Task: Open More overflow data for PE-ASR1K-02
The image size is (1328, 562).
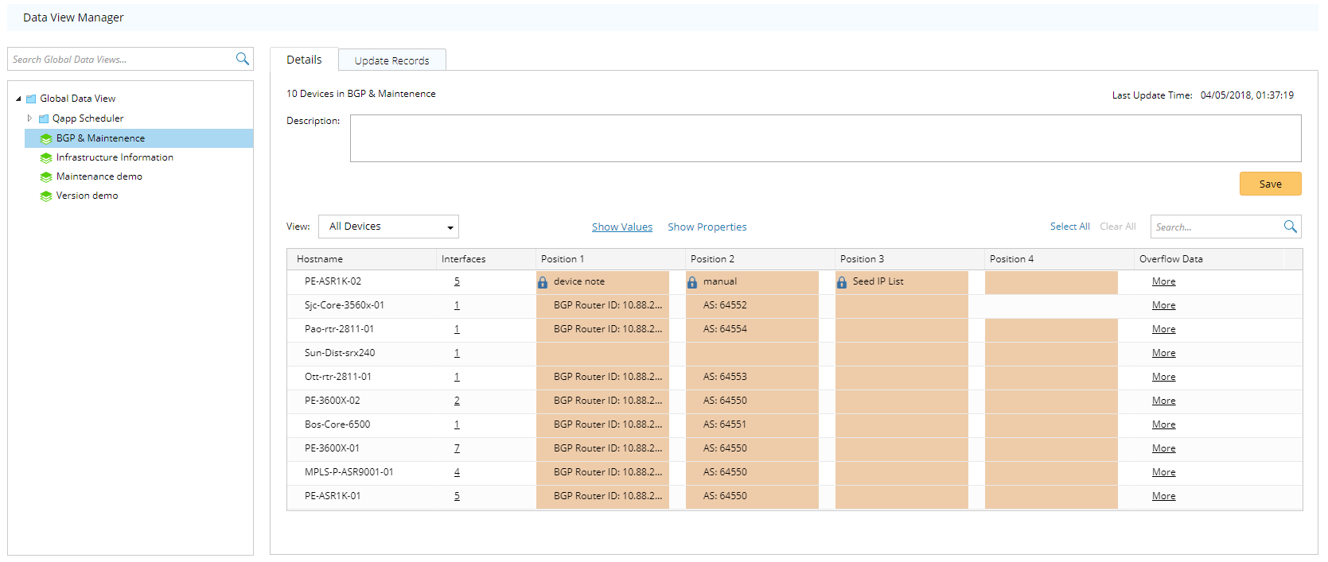Action: (1163, 281)
